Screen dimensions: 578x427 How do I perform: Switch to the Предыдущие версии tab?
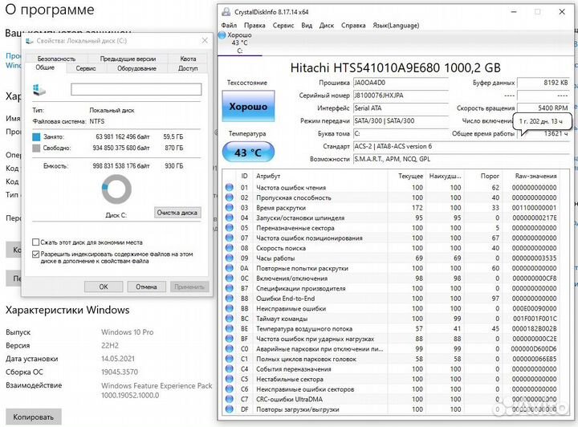(x=128, y=59)
